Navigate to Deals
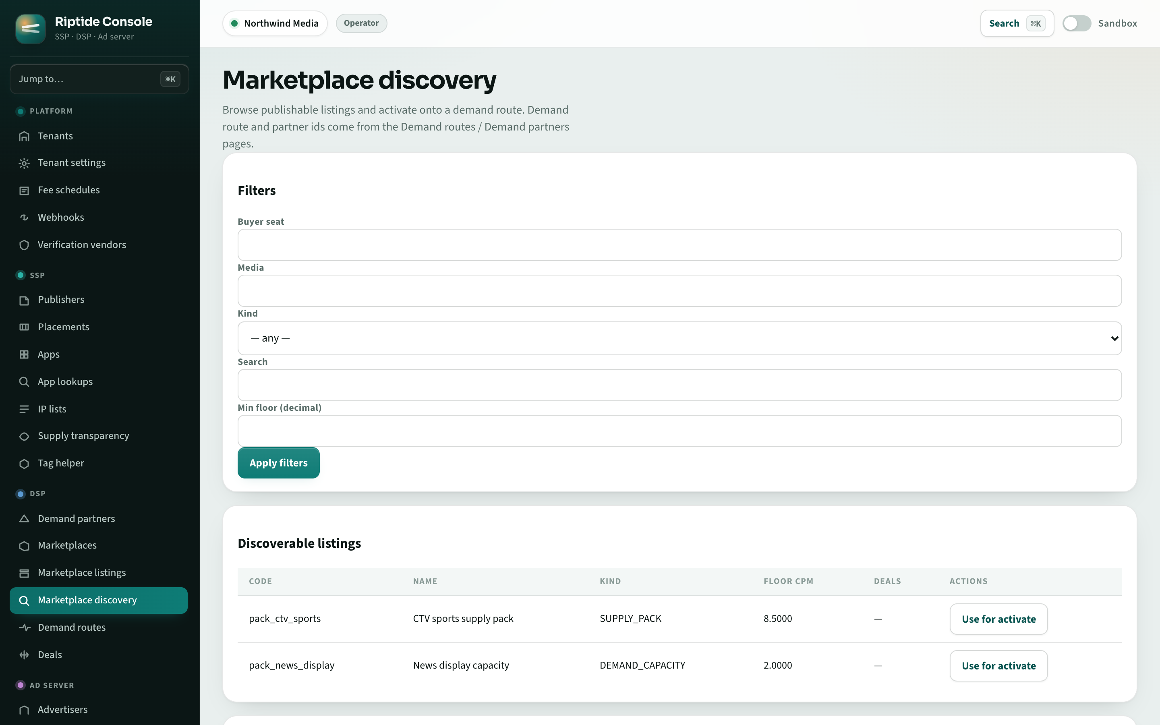 98,655
